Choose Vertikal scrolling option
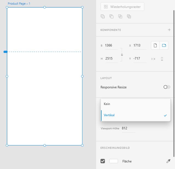 [x=136, y=115]
